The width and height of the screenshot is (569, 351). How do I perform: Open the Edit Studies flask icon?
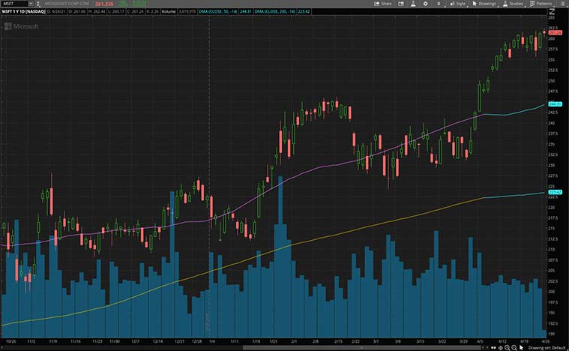[413, 4]
